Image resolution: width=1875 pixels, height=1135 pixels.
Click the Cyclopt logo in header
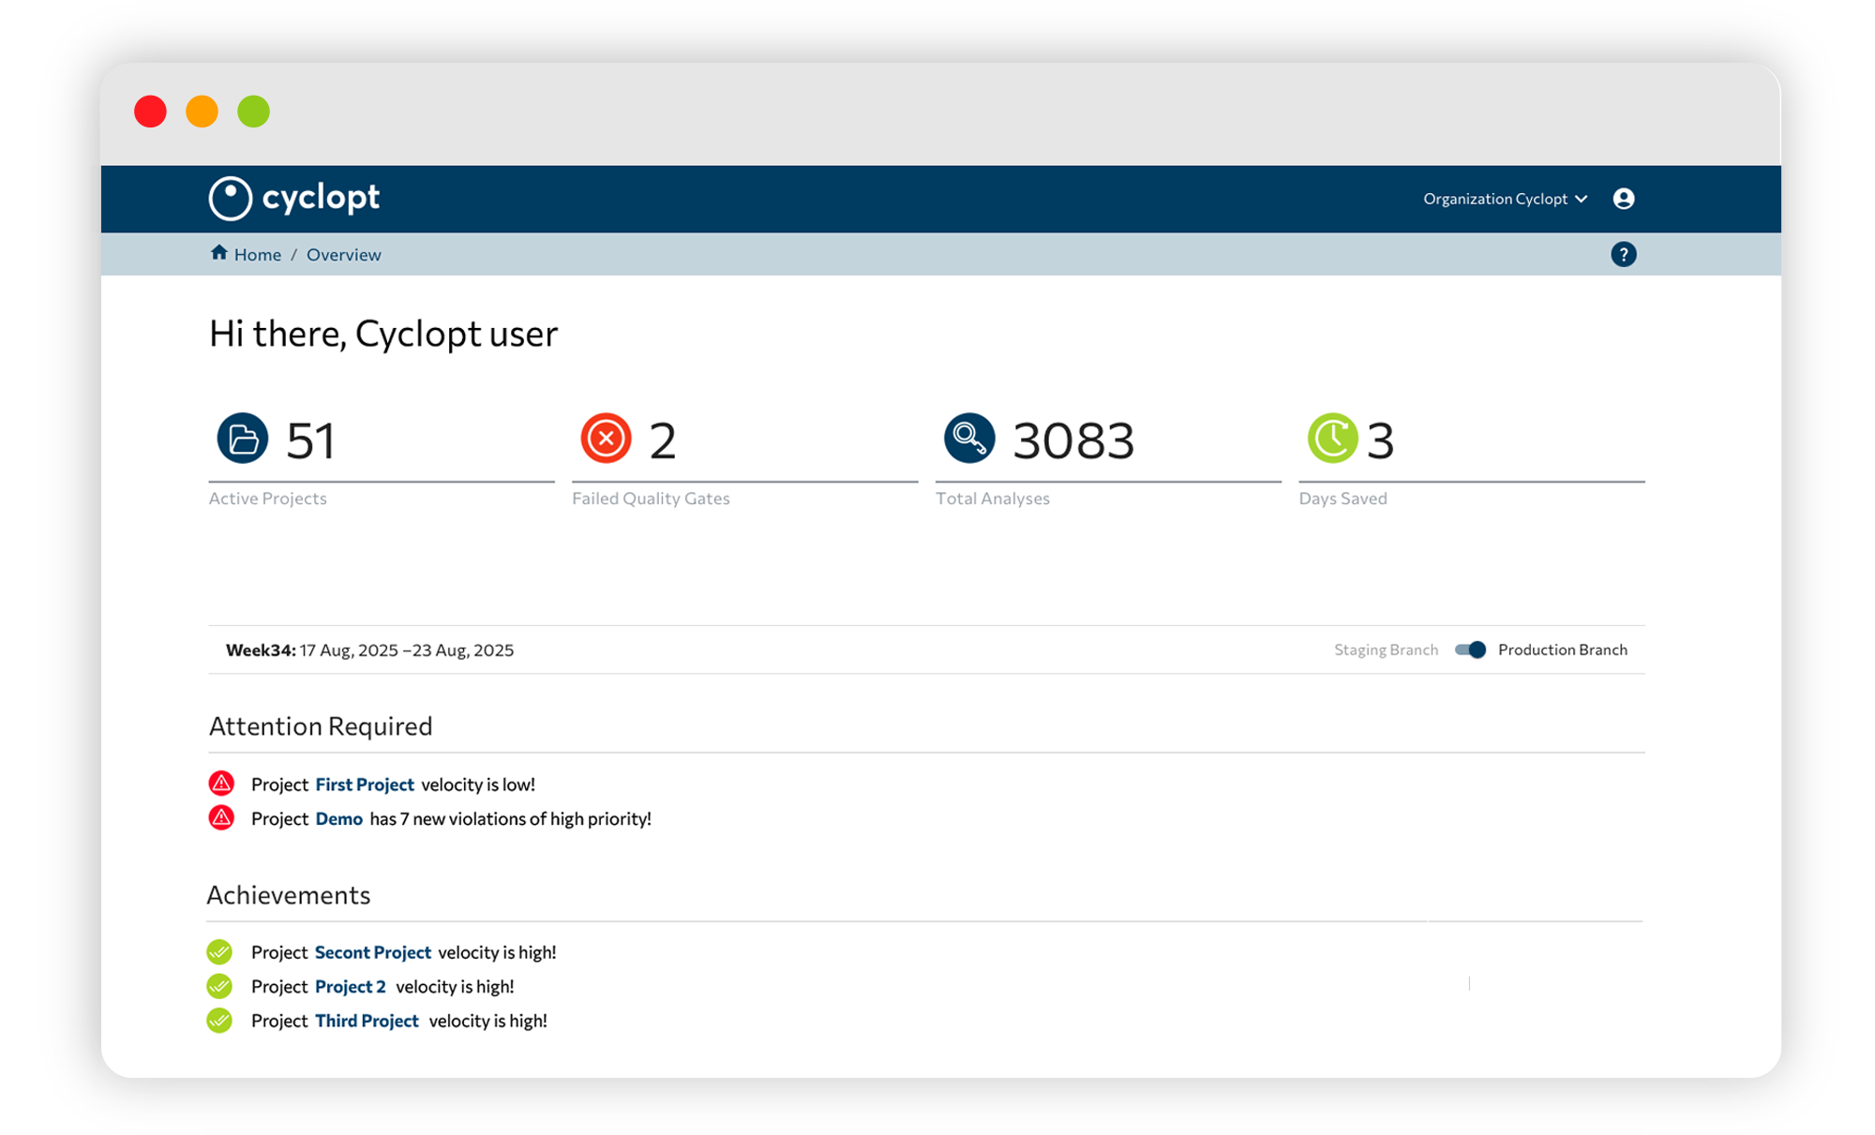[x=293, y=199]
